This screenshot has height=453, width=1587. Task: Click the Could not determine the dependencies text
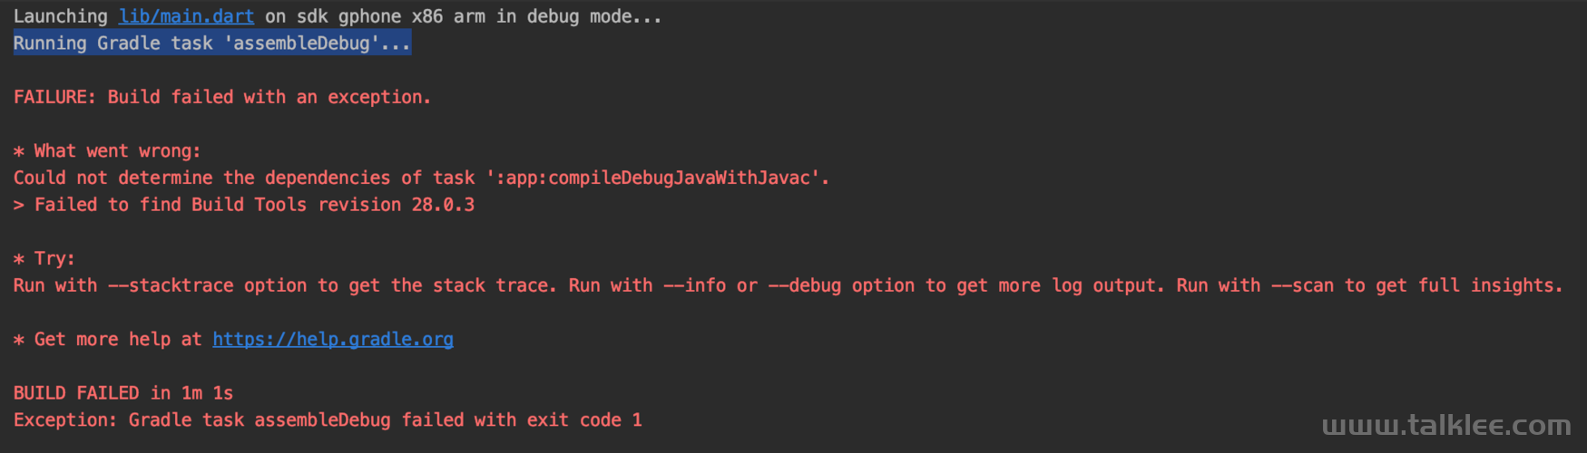point(201,178)
